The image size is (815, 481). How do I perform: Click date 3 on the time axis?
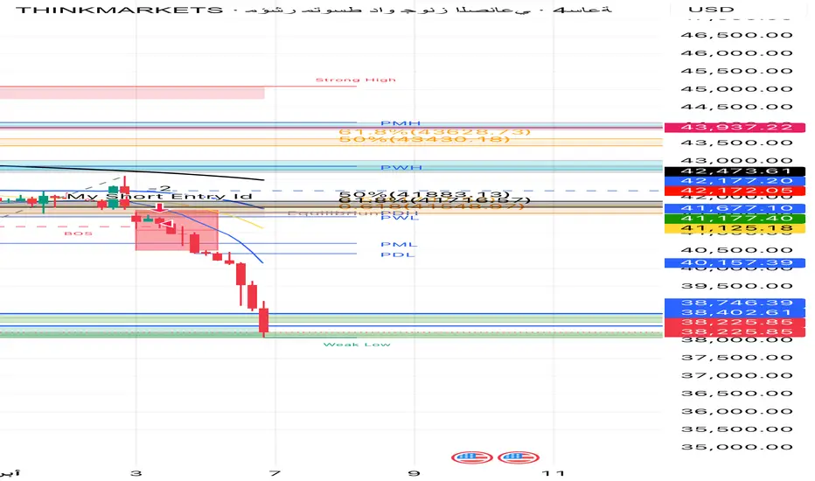[x=136, y=473]
